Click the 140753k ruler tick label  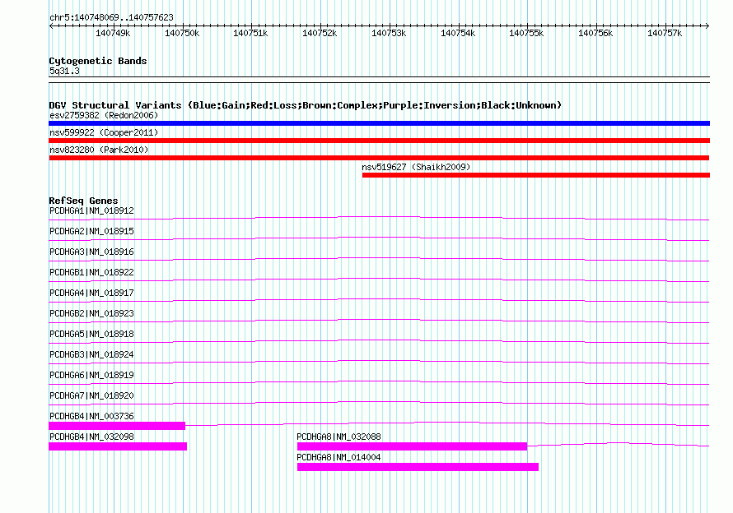tap(389, 33)
